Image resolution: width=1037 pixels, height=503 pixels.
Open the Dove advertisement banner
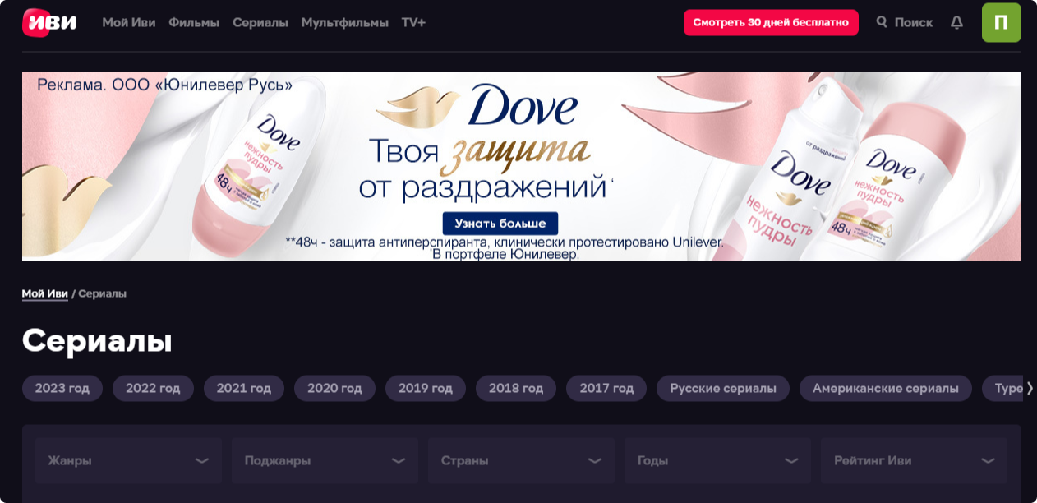pos(518,164)
